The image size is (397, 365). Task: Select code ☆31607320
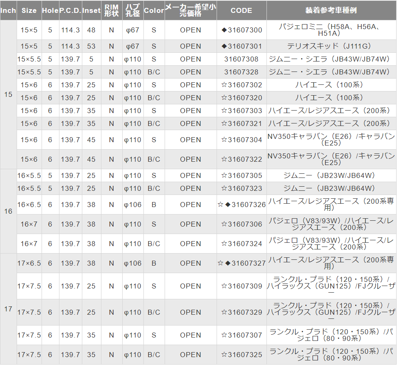tap(242, 98)
